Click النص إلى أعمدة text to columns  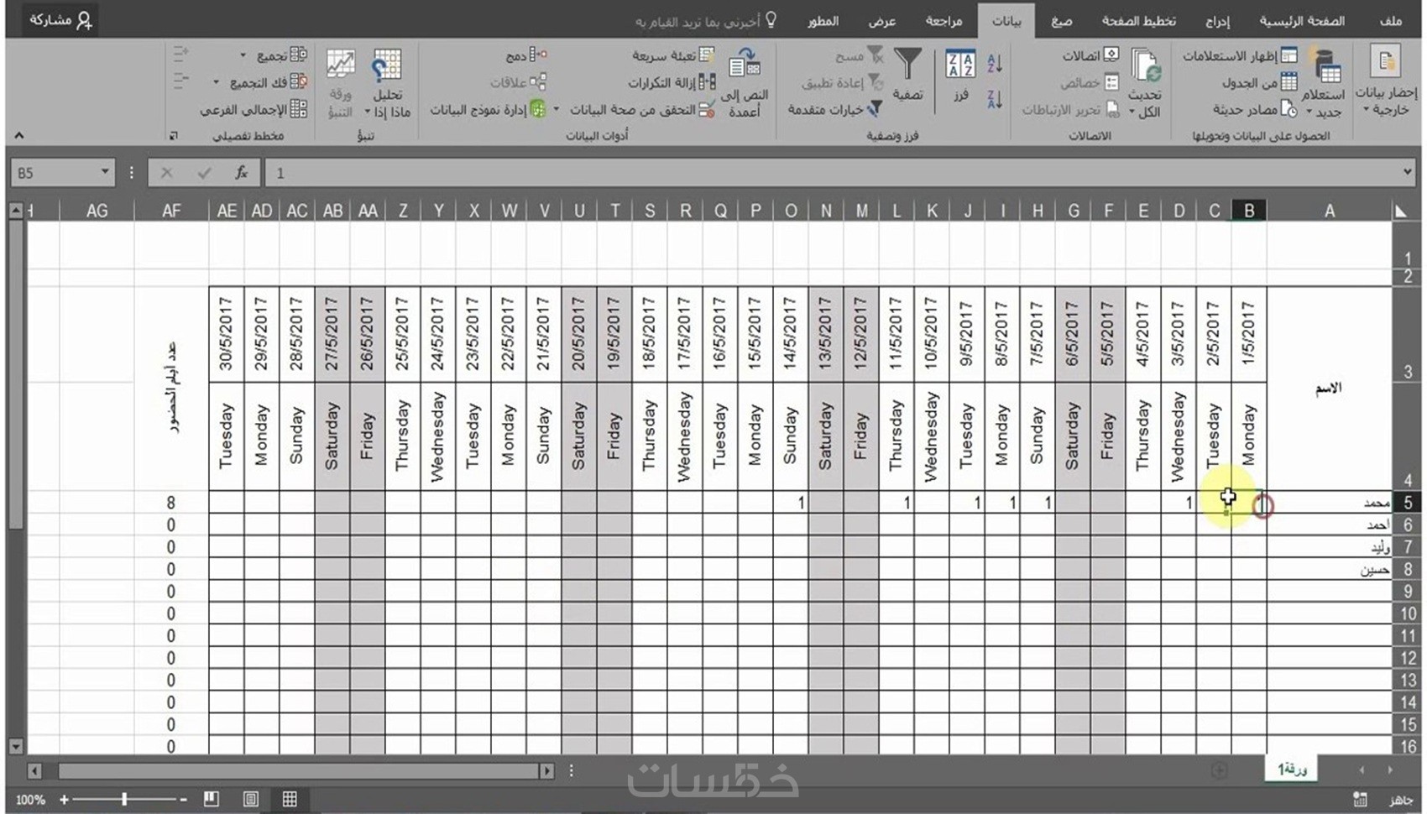745,82
